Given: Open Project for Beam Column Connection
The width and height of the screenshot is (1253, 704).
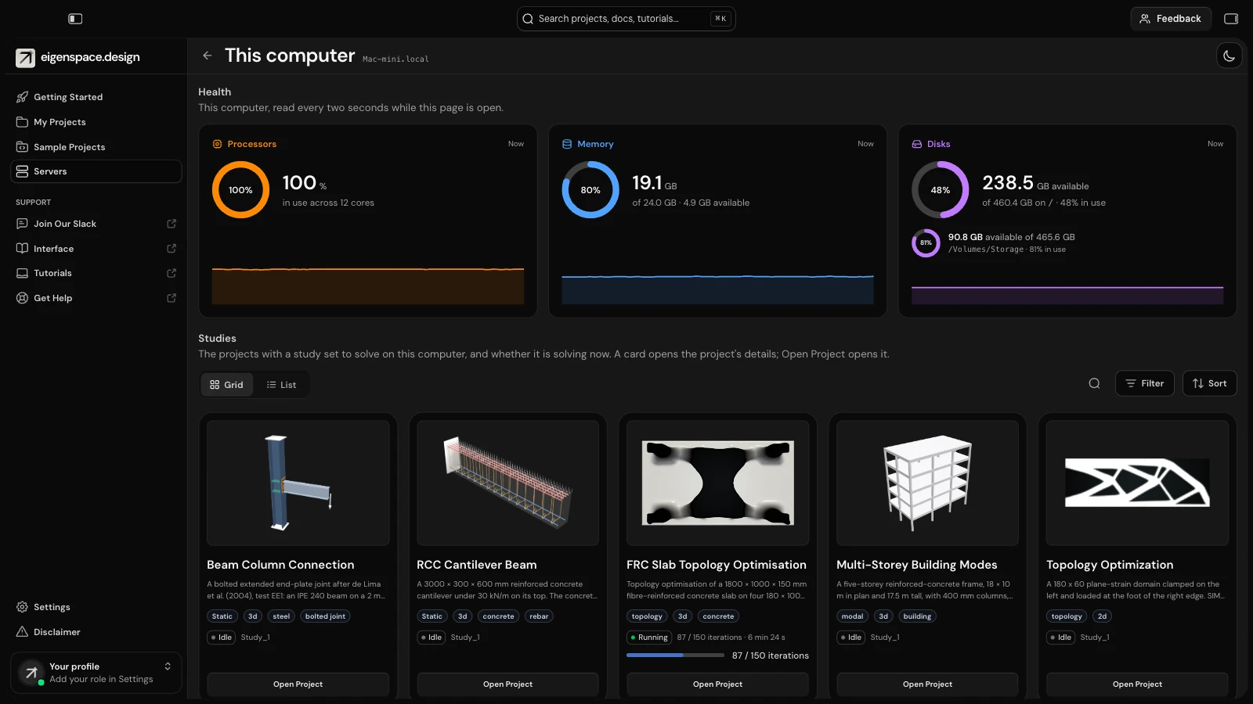Looking at the screenshot, I should (298, 684).
